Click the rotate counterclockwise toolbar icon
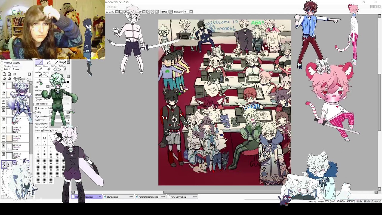 (x=148, y=12)
